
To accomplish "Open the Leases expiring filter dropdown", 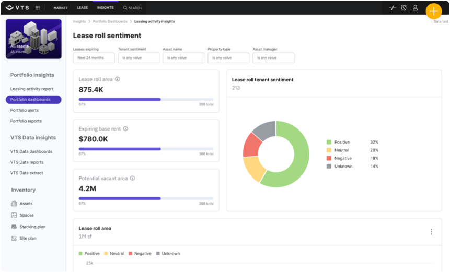I will (x=94, y=58).
